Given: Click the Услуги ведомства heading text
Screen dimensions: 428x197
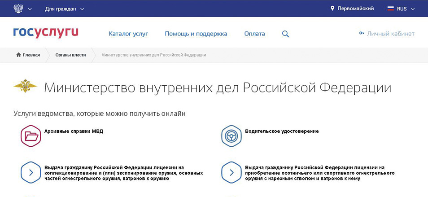Looking at the screenshot, I should 100,114.
